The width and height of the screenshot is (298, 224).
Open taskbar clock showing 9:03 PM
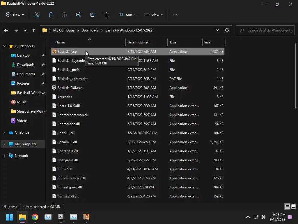coord(277,217)
